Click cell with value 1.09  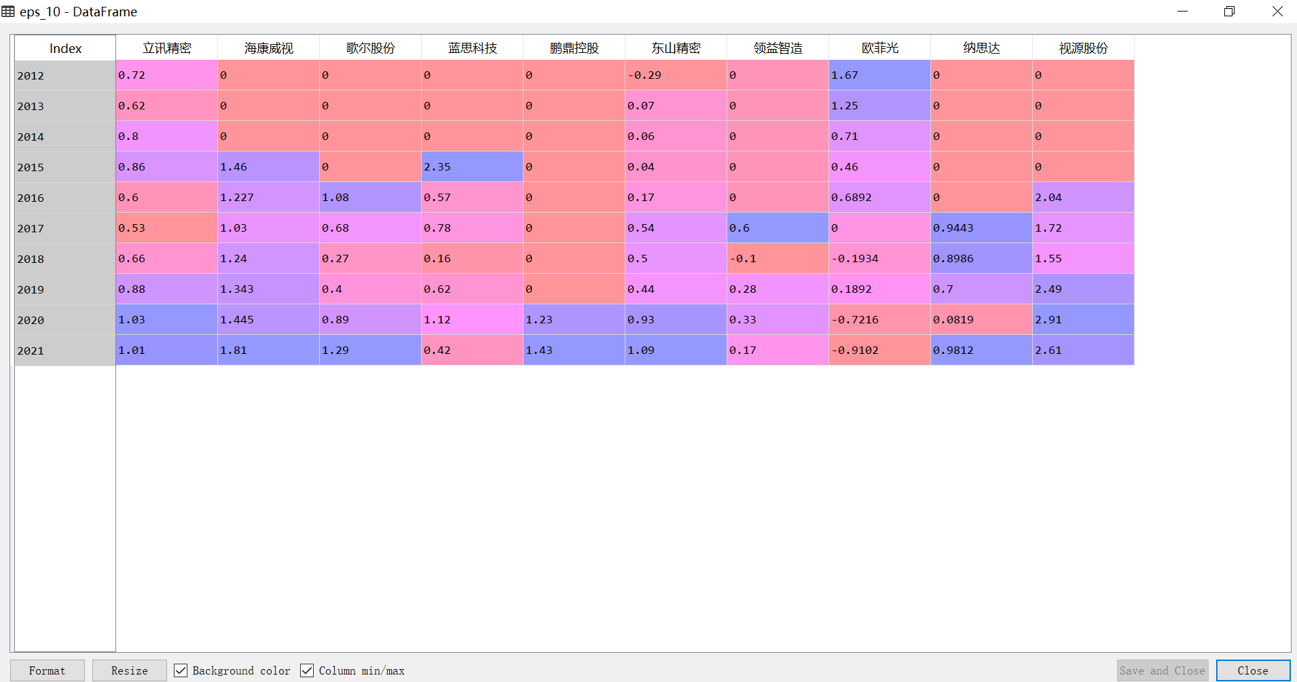pyautogui.click(x=676, y=350)
